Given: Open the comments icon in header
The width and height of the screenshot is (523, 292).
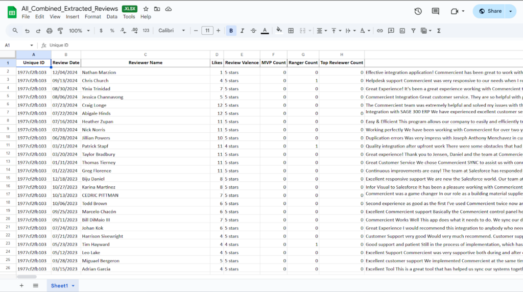Looking at the screenshot, I should tap(435, 11).
